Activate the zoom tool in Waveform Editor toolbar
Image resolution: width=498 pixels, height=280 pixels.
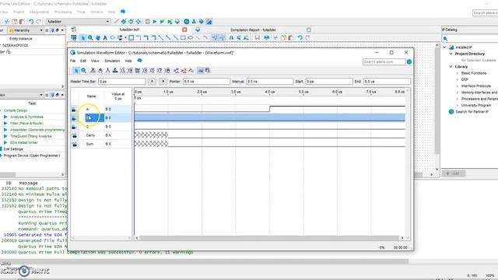(83, 71)
